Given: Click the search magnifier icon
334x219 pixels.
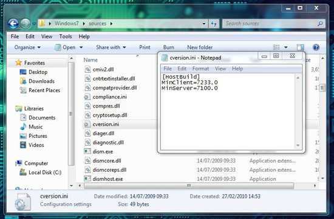Looking at the screenshot, I should [320, 24].
